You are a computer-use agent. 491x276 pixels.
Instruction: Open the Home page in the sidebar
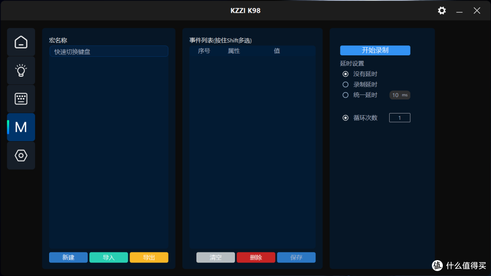21,42
